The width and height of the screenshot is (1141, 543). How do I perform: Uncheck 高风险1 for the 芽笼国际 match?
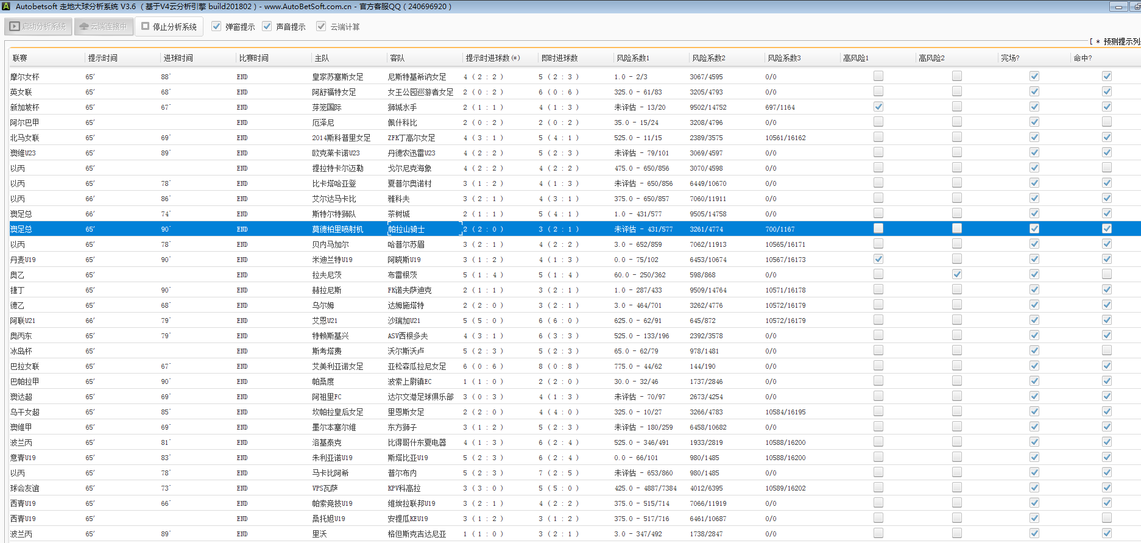pyautogui.click(x=878, y=107)
